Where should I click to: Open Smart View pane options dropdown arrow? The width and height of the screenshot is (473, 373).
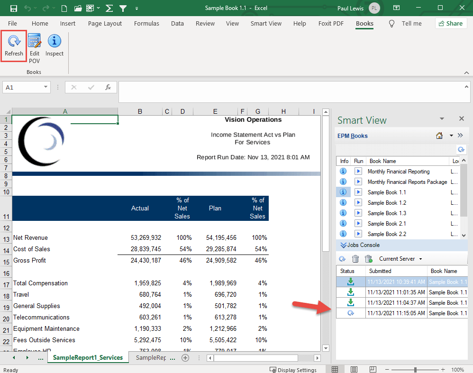[x=442, y=119]
